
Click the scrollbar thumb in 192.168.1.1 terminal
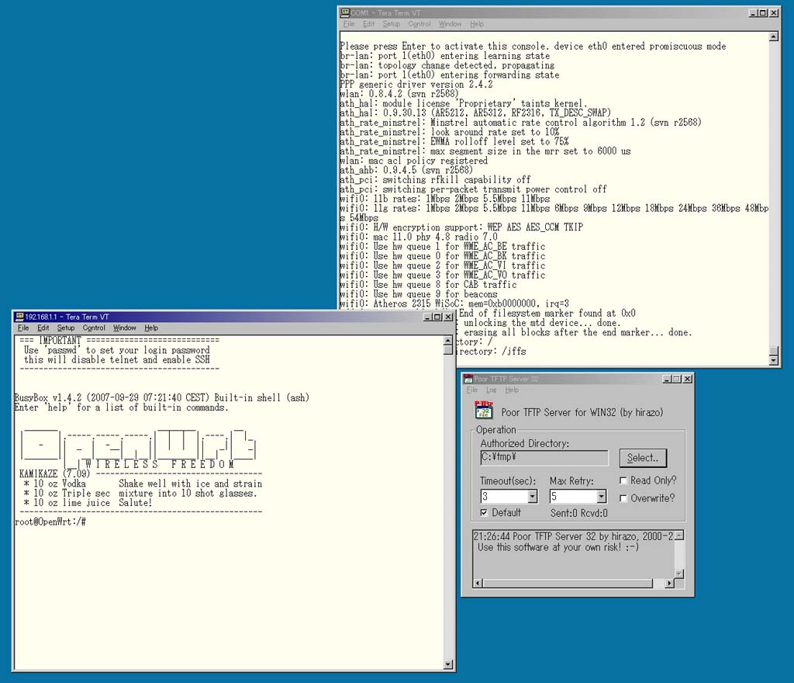coord(448,350)
